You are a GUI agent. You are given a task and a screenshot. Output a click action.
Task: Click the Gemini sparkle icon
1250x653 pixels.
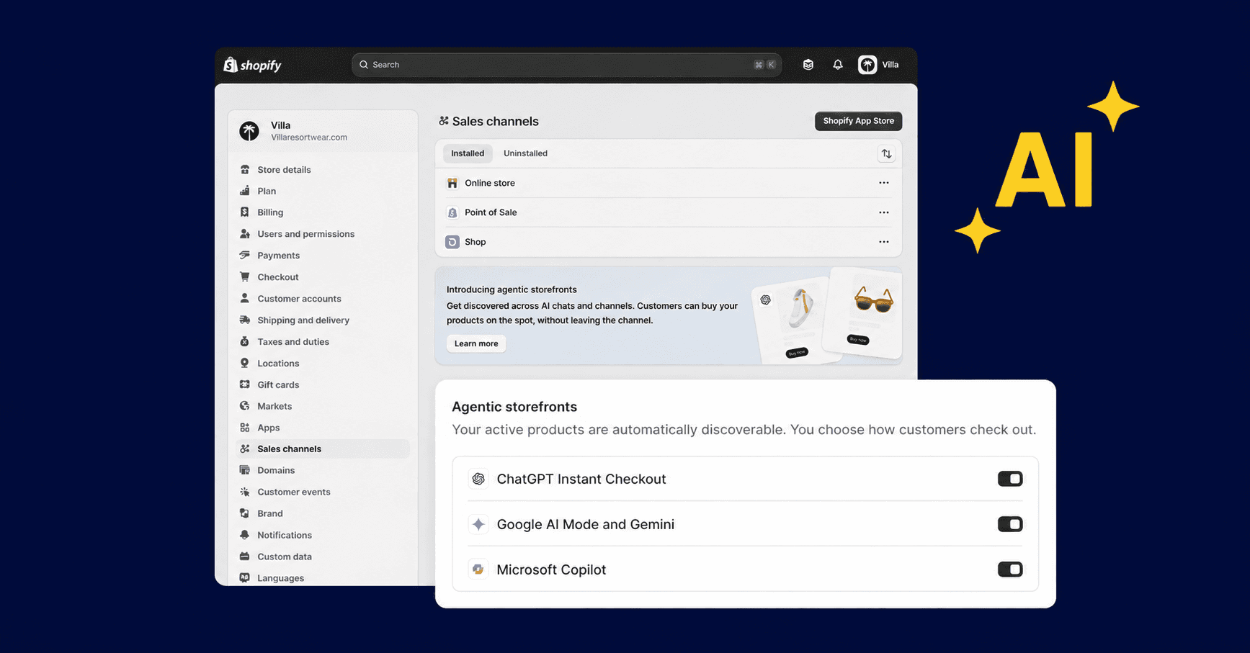478,524
